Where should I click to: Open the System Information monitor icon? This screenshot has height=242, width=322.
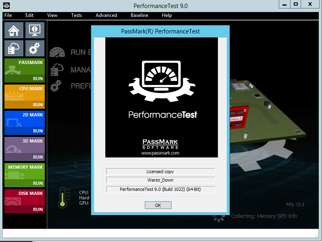tap(35, 30)
